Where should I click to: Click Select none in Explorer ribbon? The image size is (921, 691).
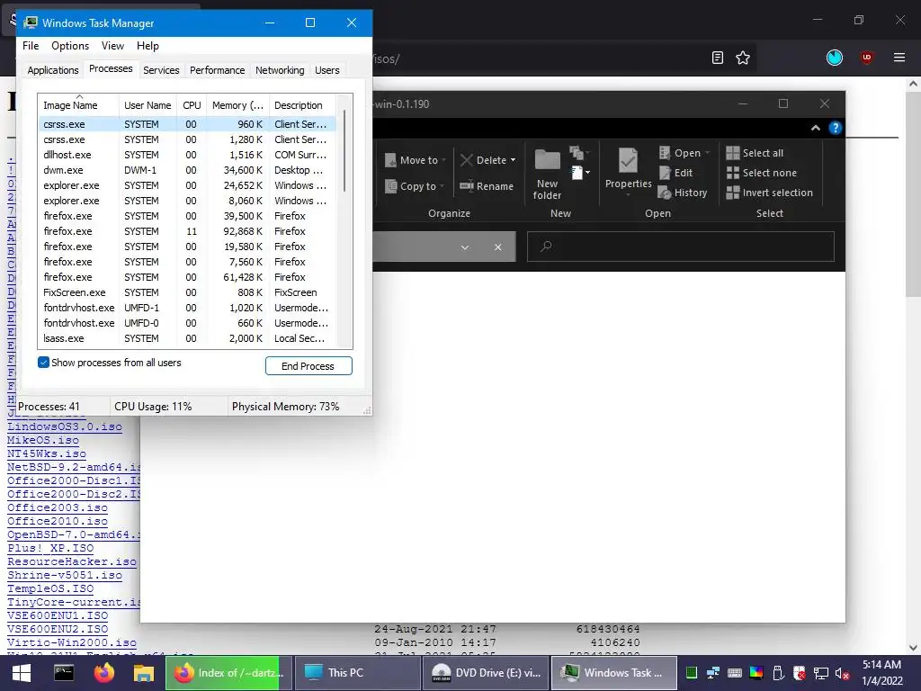[761, 173]
